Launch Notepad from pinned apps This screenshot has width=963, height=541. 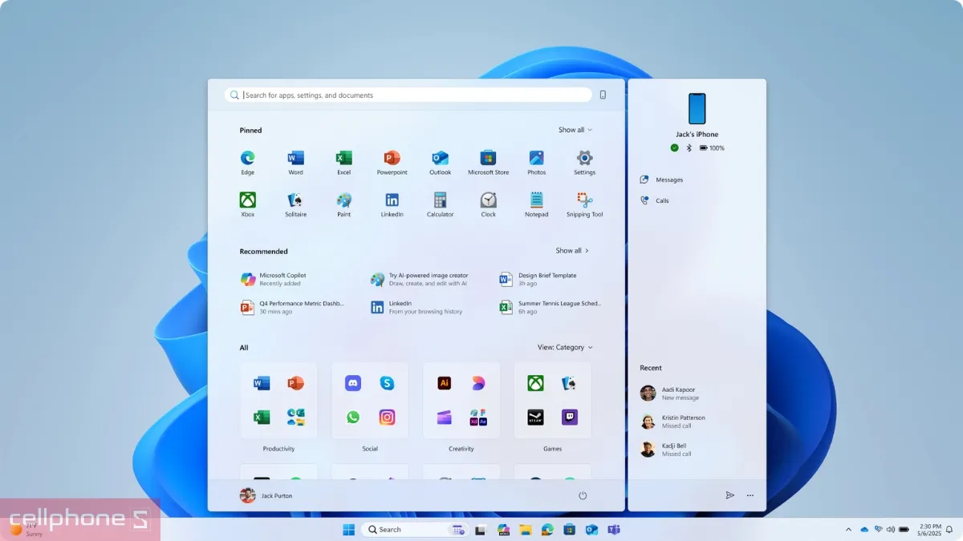[536, 204]
